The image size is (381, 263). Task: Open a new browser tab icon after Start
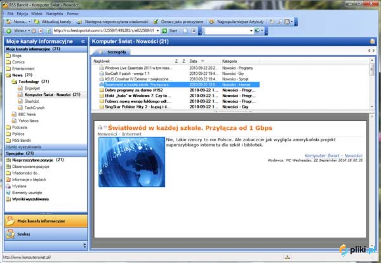click(x=185, y=31)
